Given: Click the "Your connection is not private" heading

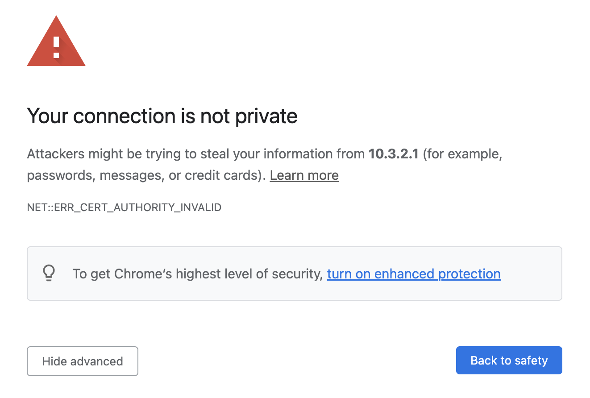Looking at the screenshot, I should (x=162, y=116).
